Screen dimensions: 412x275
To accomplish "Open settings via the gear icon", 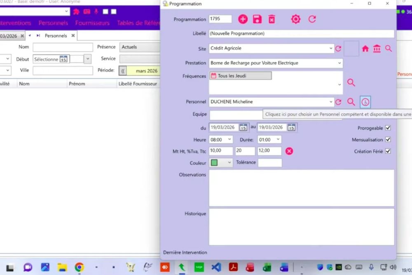I will (296, 19).
